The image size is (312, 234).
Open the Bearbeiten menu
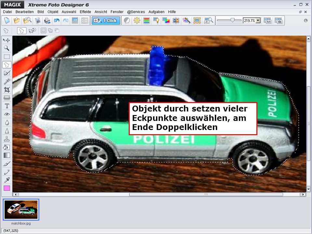[24, 12]
